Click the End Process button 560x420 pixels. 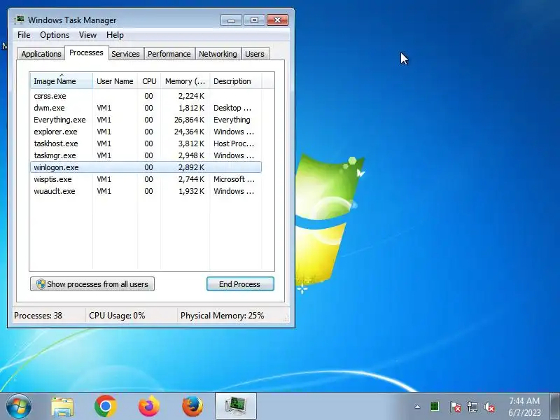click(240, 284)
